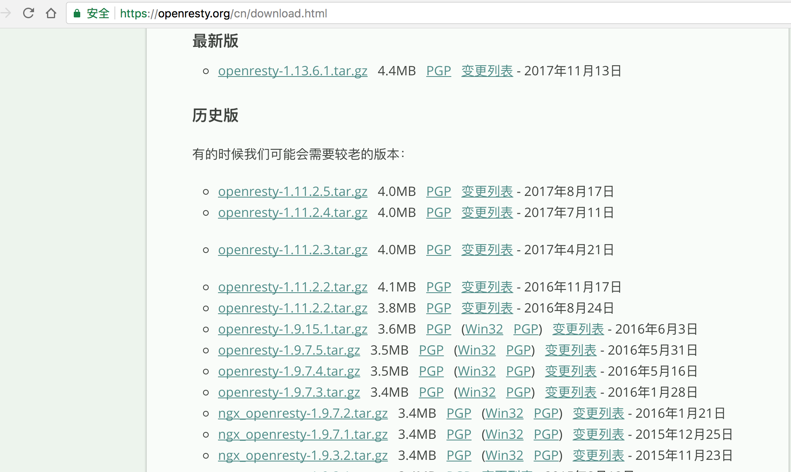This screenshot has height=472, width=791.
Task: Download openresty-1.9.7.5.tar.gz
Action: [289, 350]
